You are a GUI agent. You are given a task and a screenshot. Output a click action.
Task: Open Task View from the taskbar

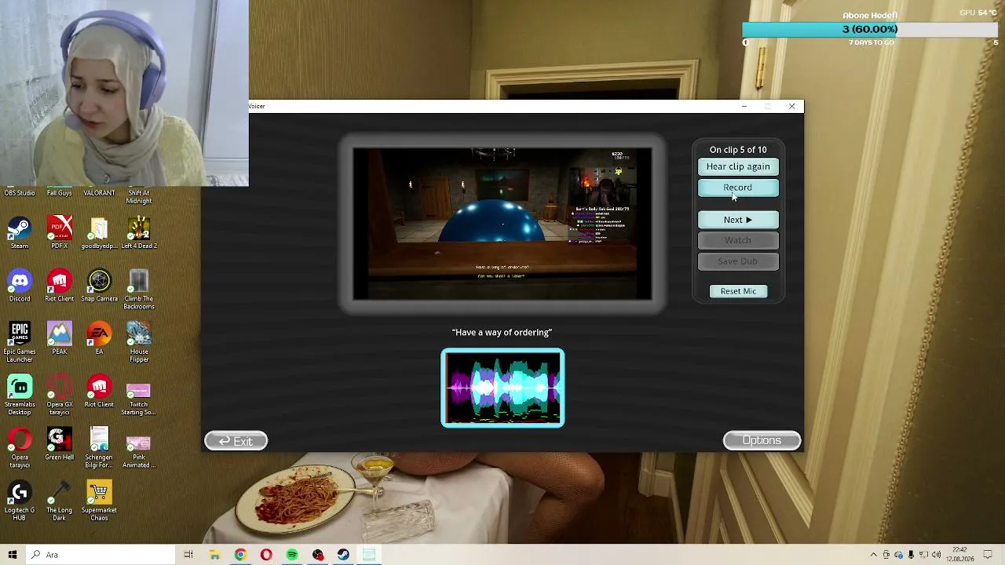click(188, 555)
